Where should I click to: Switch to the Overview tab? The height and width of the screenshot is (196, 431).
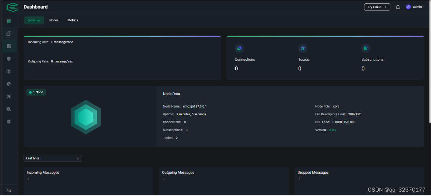point(34,20)
